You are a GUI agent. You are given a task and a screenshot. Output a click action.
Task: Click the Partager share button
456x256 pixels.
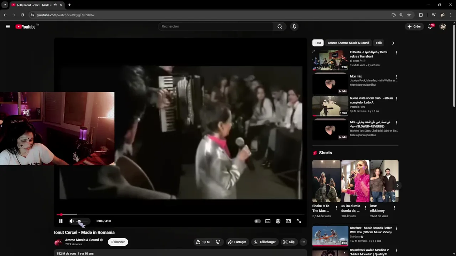237,242
